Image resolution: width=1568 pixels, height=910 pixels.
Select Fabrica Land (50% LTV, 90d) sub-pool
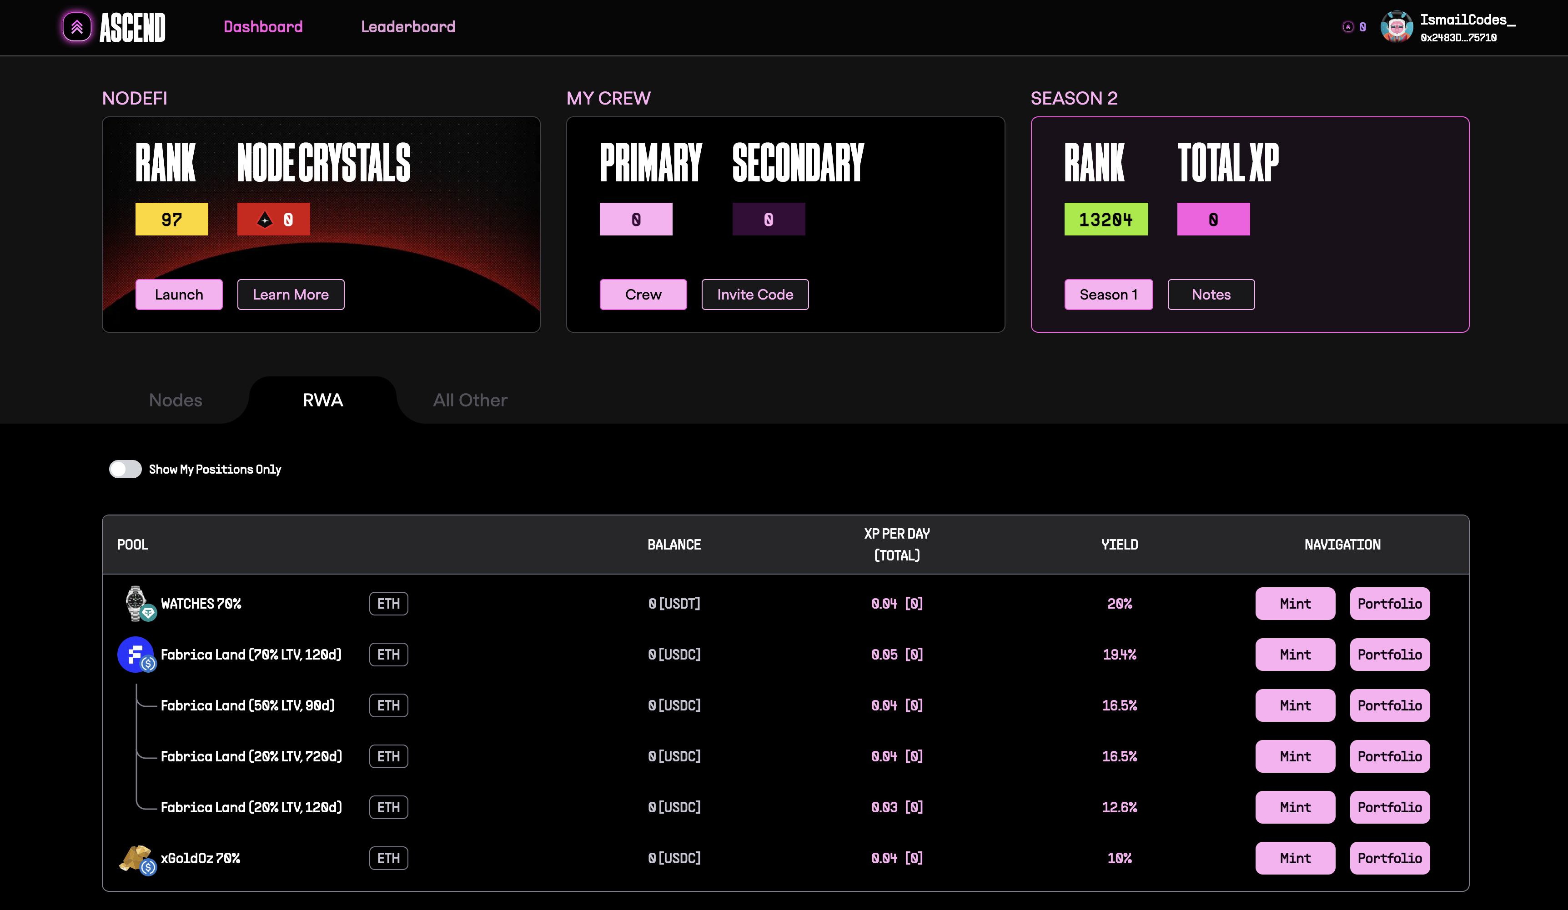click(247, 705)
